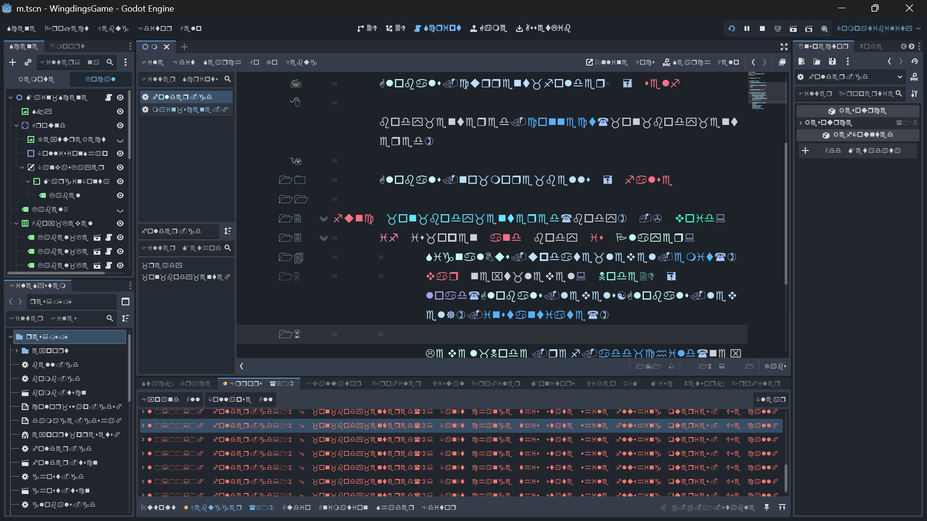Click the Run Specific Scene icon
This screenshot has width=927, height=521.
click(x=809, y=28)
